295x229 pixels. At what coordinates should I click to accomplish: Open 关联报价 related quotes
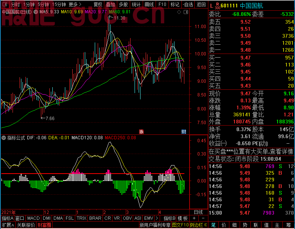click(x=26, y=225)
